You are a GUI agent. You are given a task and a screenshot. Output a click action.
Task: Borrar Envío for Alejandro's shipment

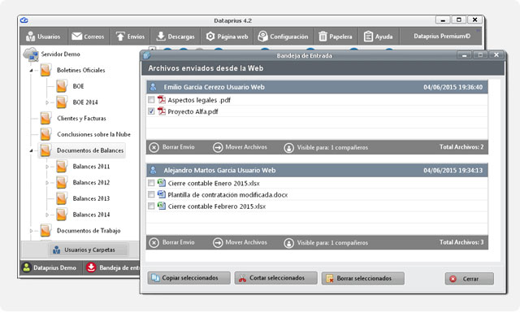click(x=171, y=242)
